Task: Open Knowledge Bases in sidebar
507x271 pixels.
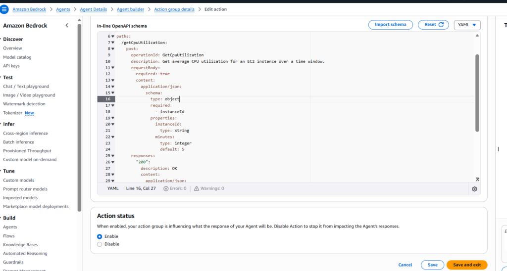Action: 20,245
